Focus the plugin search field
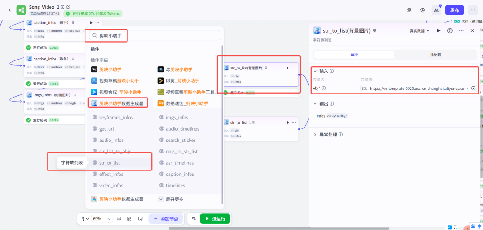 pos(155,35)
